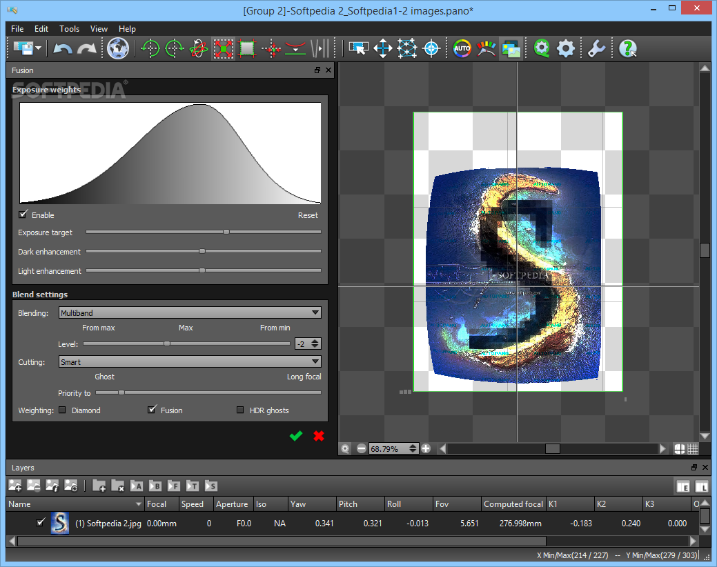The image size is (717, 567).
Task: Click the wrench tools icon
Action: click(x=596, y=48)
